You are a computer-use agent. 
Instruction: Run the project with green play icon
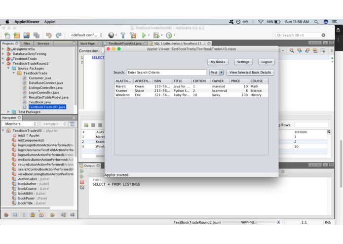(144, 35)
